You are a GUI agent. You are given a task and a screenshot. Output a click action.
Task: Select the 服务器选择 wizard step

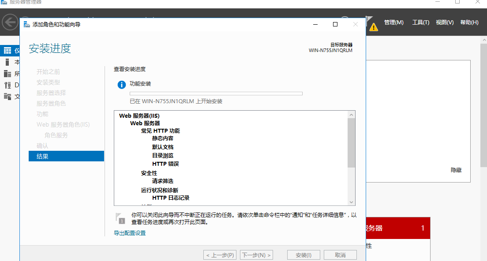tap(51, 93)
